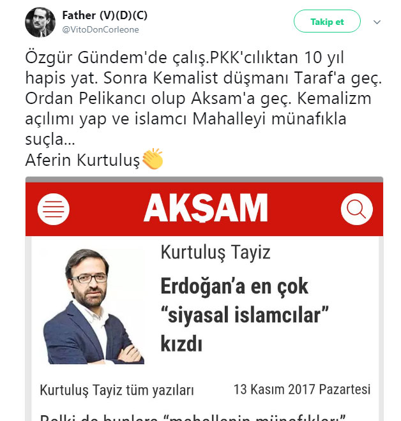The image size is (401, 421).
Task: Click the clapping hands emoji
Action: coord(153,159)
